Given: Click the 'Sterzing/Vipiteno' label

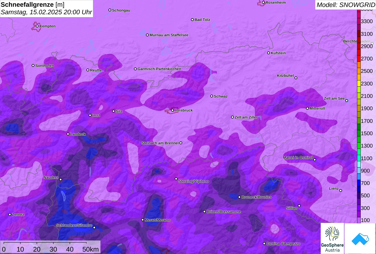Looking at the screenshot, I should click(194, 181).
